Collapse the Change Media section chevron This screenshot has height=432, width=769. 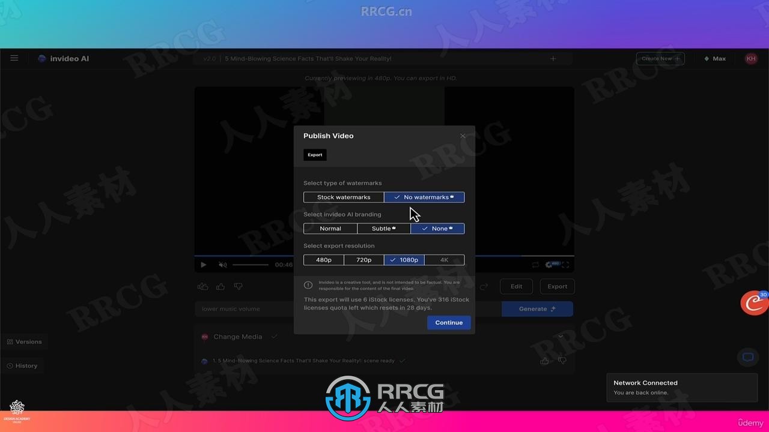tap(561, 337)
